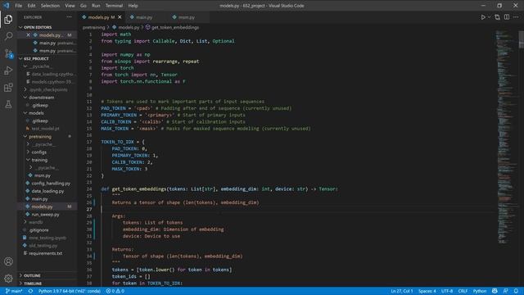Collapse the downstream folder
This screenshot has width=524, height=295.
(42, 98)
